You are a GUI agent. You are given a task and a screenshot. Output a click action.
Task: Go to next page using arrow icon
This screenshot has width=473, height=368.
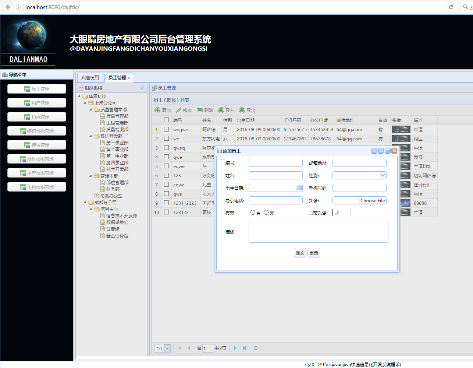click(x=235, y=348)
